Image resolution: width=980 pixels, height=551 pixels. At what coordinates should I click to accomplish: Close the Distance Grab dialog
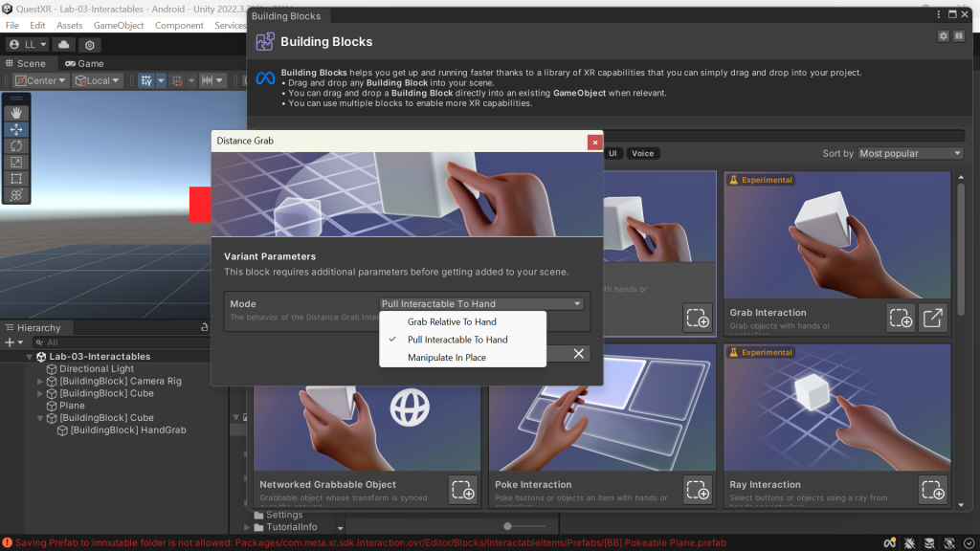pos(595,143)
